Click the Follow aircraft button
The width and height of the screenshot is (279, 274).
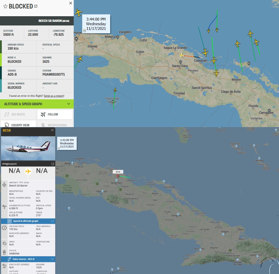55,114
